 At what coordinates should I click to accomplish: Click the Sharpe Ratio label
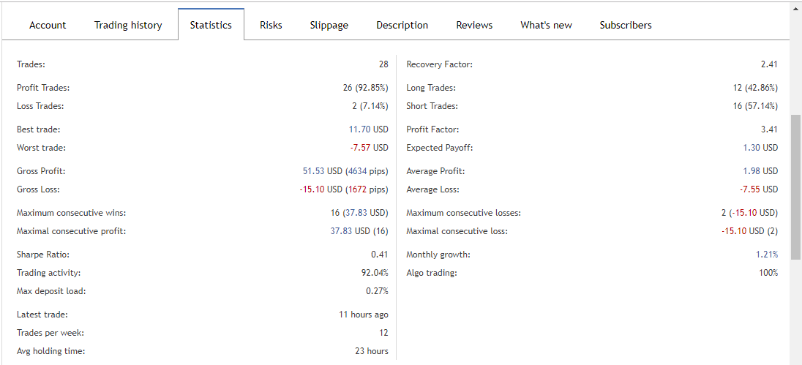[43, 255]
